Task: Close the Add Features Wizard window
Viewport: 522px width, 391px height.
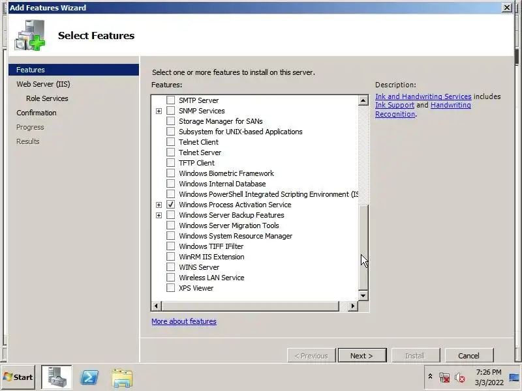Action: 507,7
